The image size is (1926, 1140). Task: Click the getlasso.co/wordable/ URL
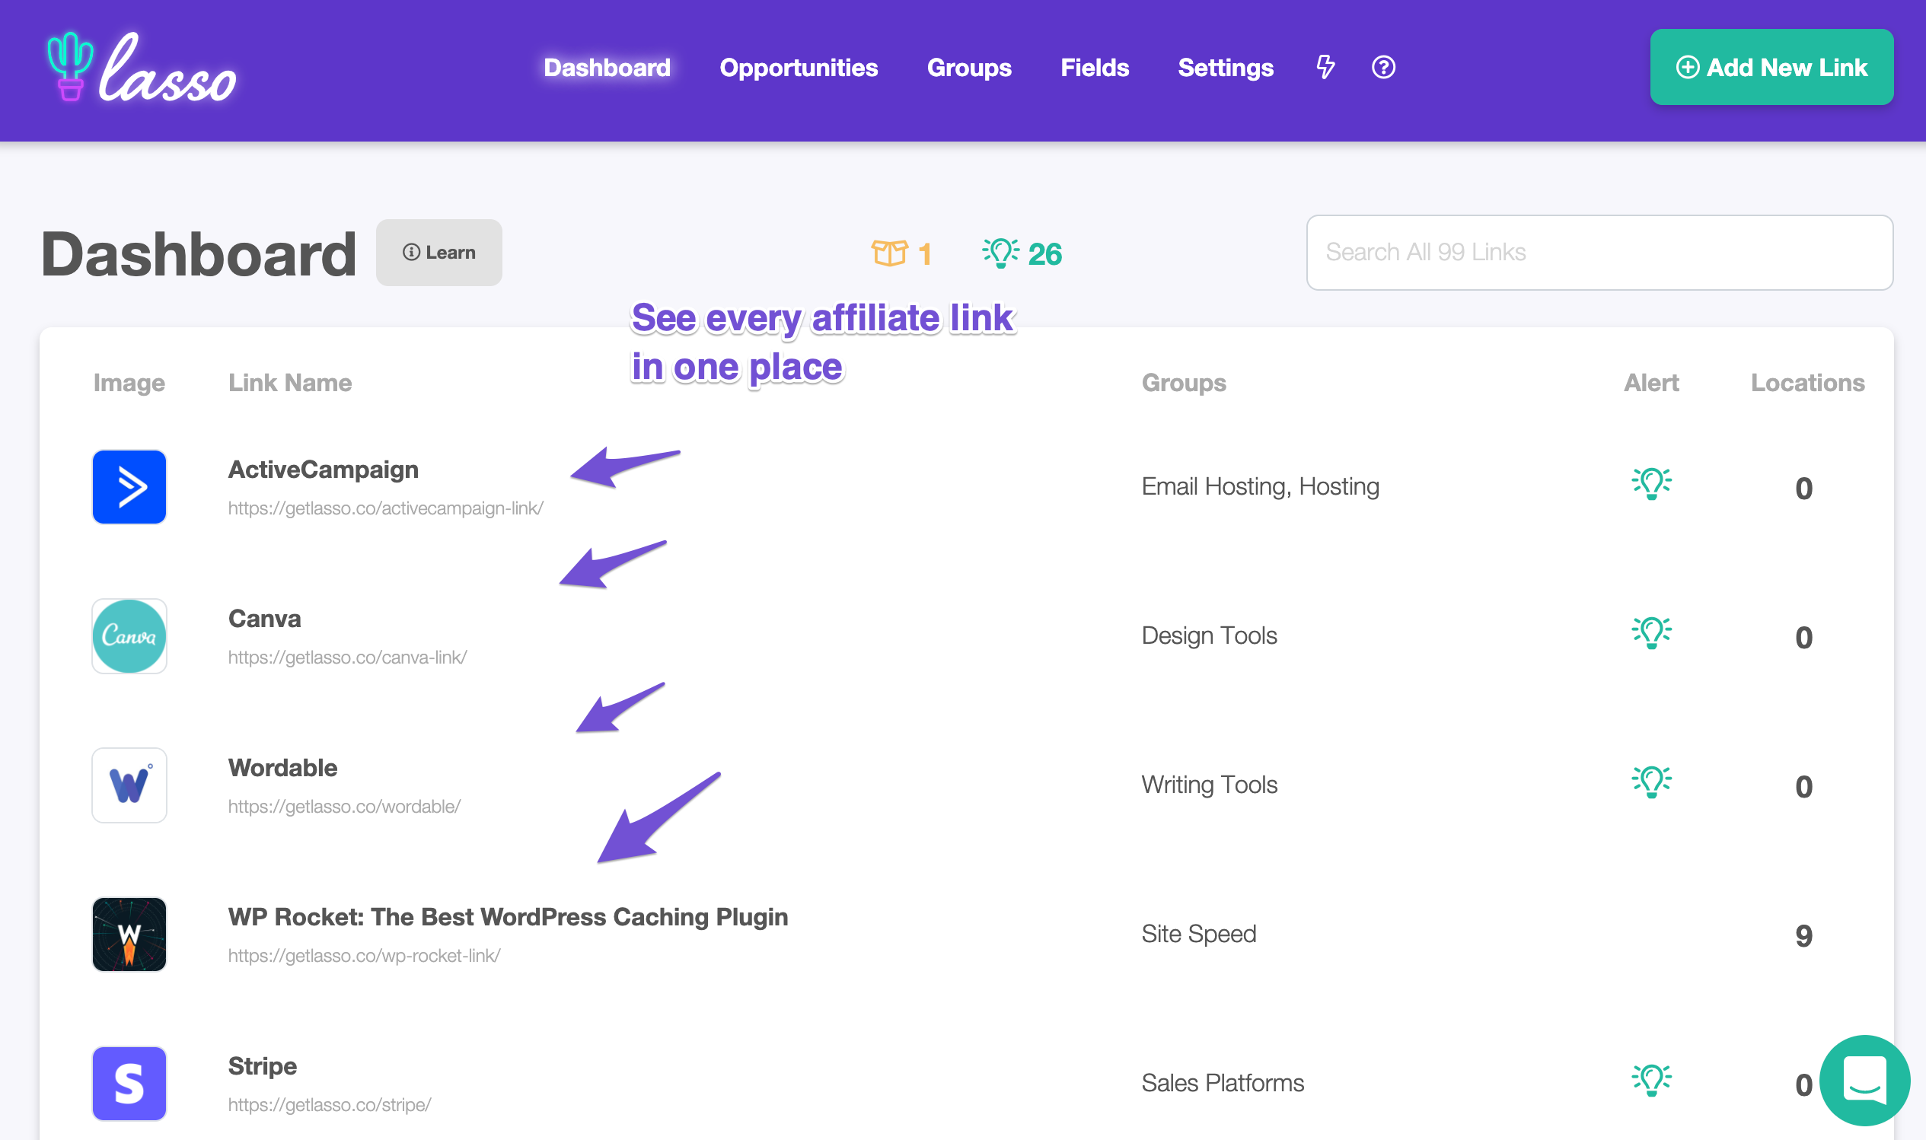344,807
